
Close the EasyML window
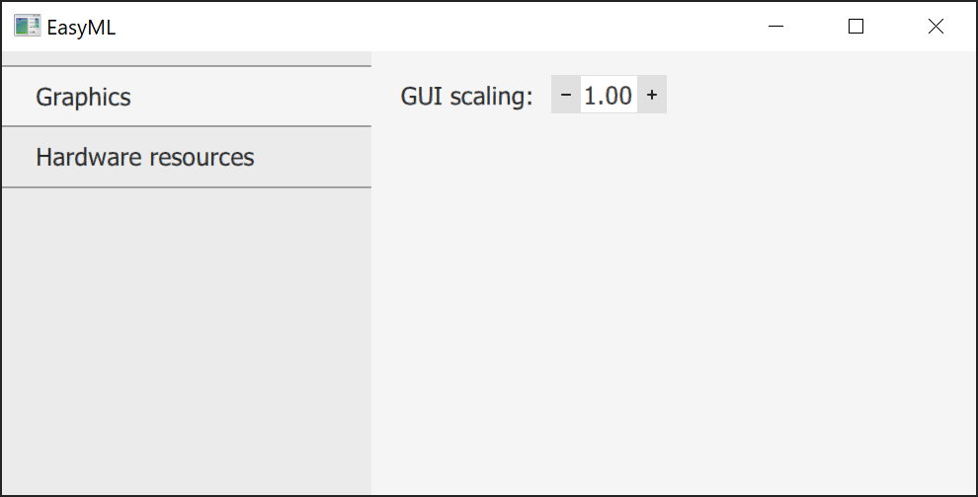(x=936, y=27)
